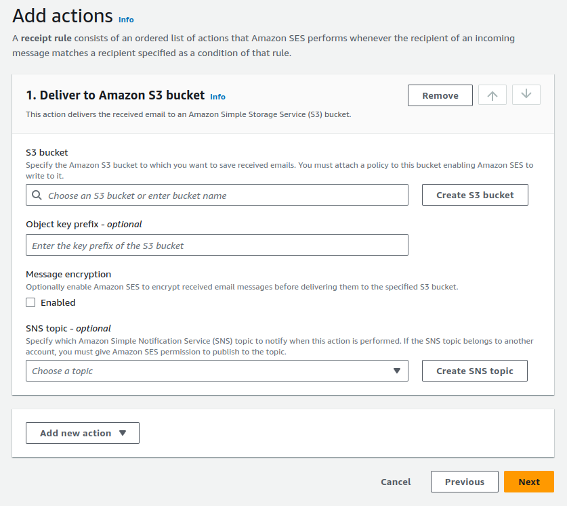Remove the Deliver to S3 action
Viewport: 567px width, 506px height.
(x=440, y=95)
